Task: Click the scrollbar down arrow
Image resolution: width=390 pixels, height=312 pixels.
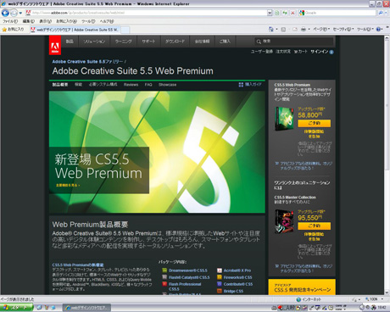Action: coord(387,292)
